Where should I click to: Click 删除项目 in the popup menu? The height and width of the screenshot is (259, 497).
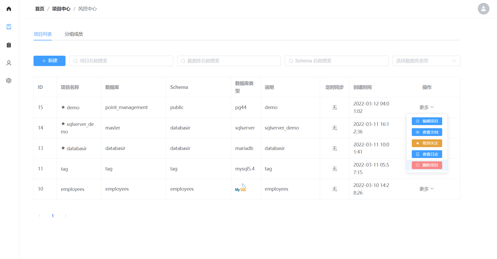coord(427,165)
